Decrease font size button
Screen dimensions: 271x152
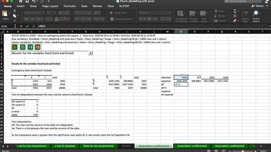point(67,13)
